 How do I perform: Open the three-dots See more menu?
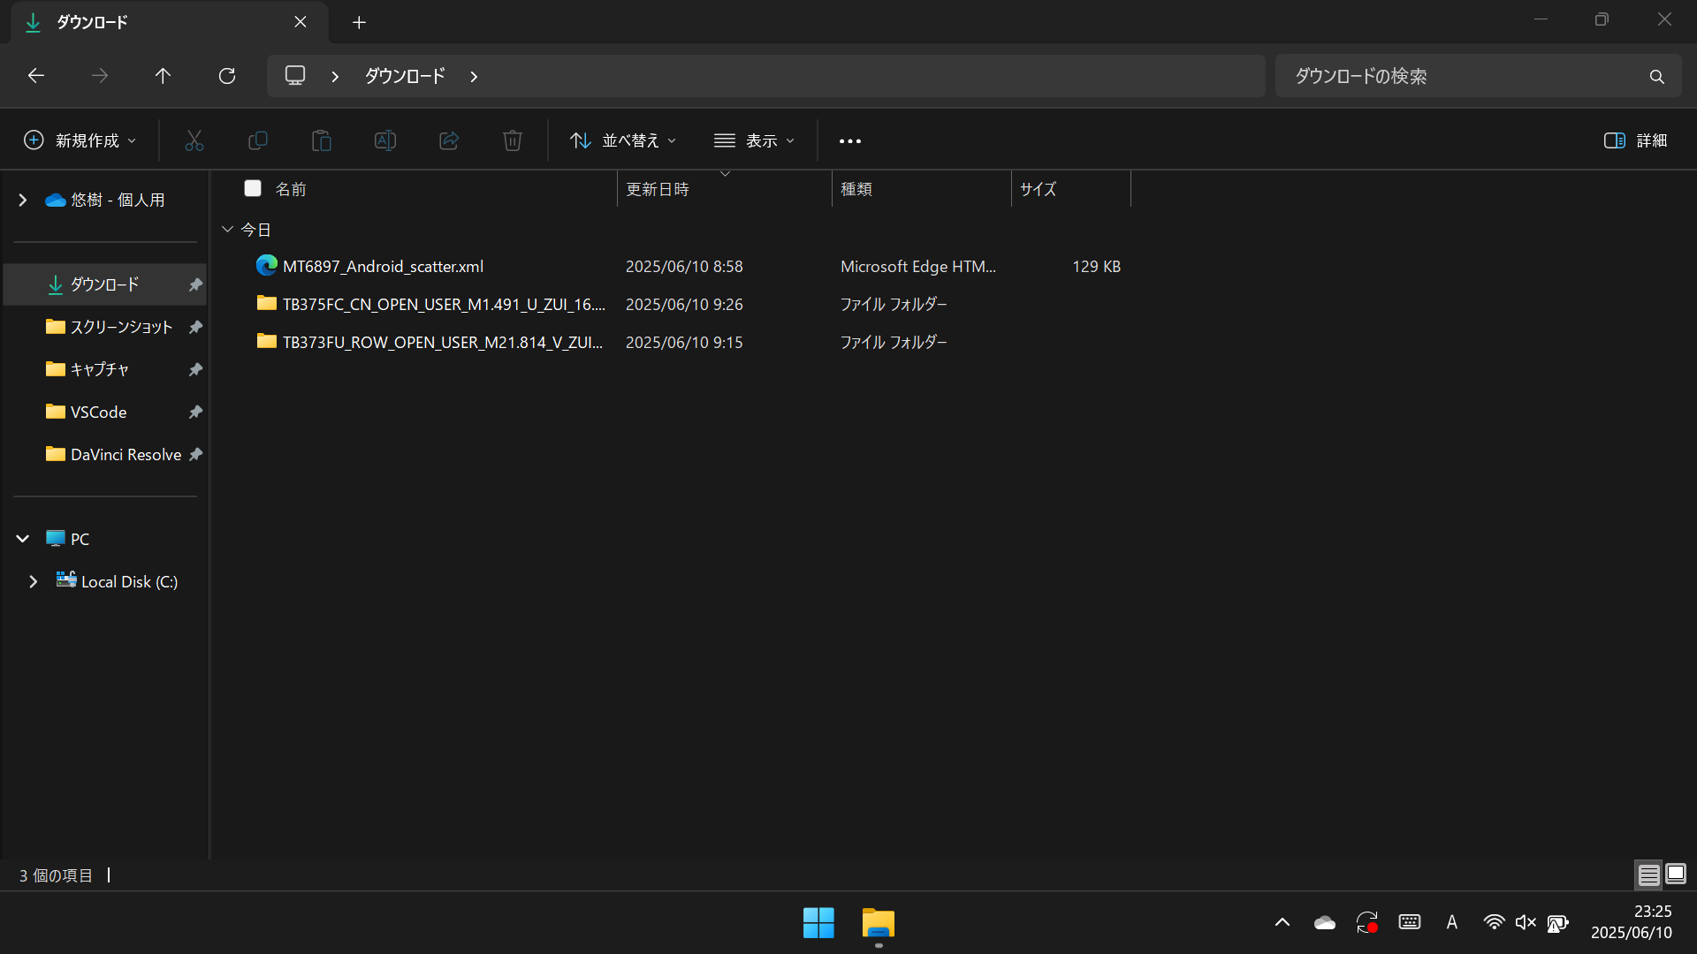[850, 141]
